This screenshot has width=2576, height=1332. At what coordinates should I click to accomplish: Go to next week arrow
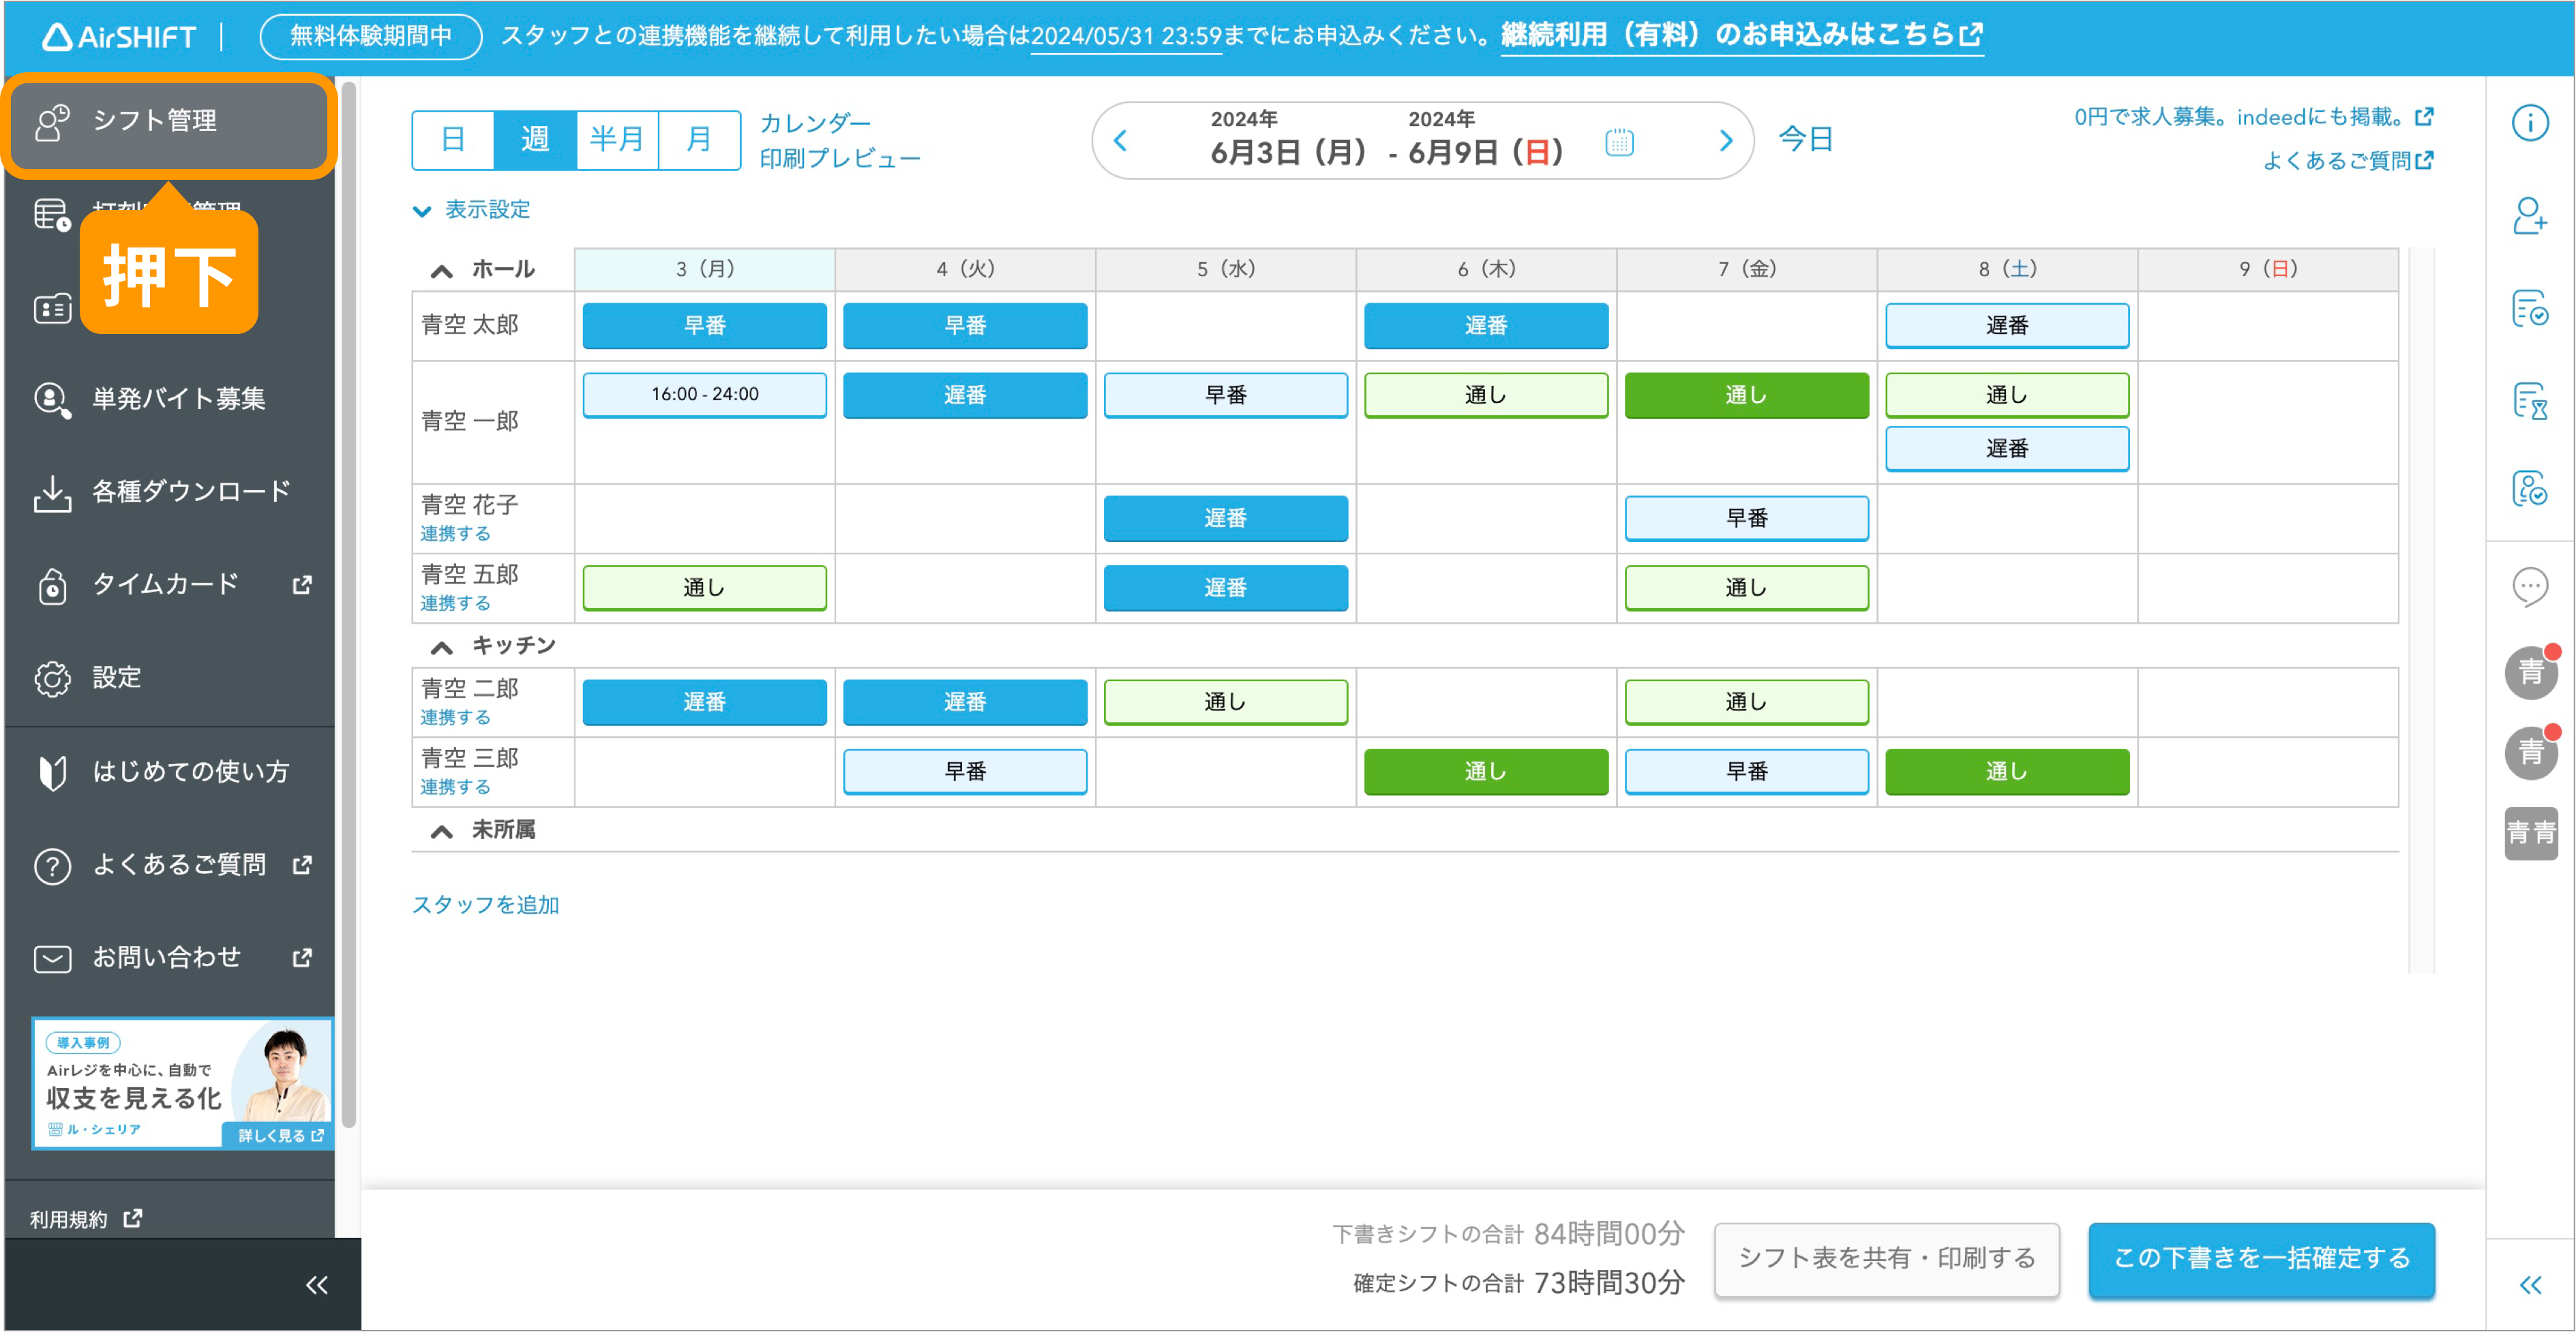1725,141
